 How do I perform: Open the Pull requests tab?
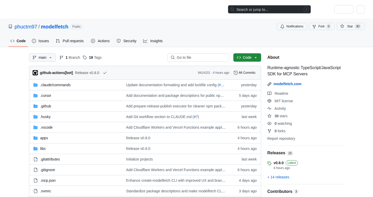(x=70, y=41)
